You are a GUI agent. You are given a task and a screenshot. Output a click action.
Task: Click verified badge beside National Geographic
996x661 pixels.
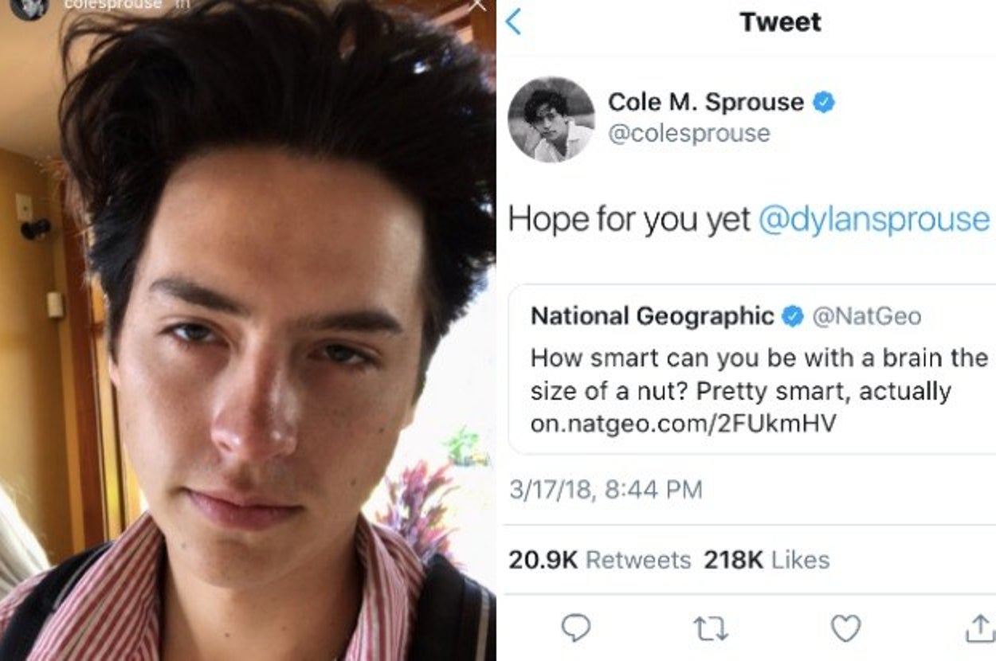[792, 316]
